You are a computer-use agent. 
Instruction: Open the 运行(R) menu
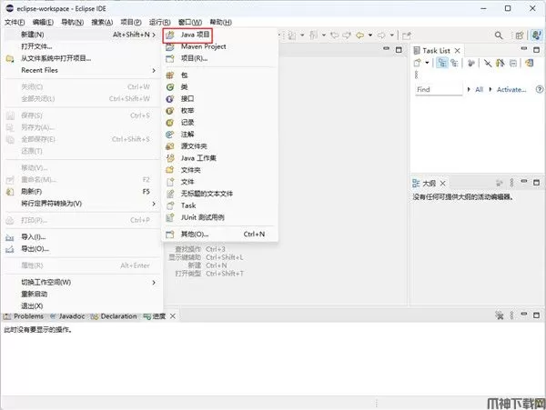click(160, 22)
